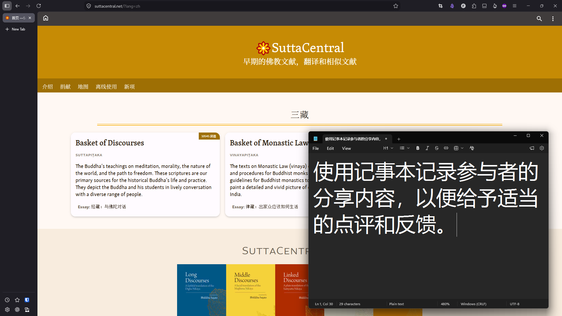
Task: Click the 480% zoom level in Notepad status bar
Action: pos(445,304)
